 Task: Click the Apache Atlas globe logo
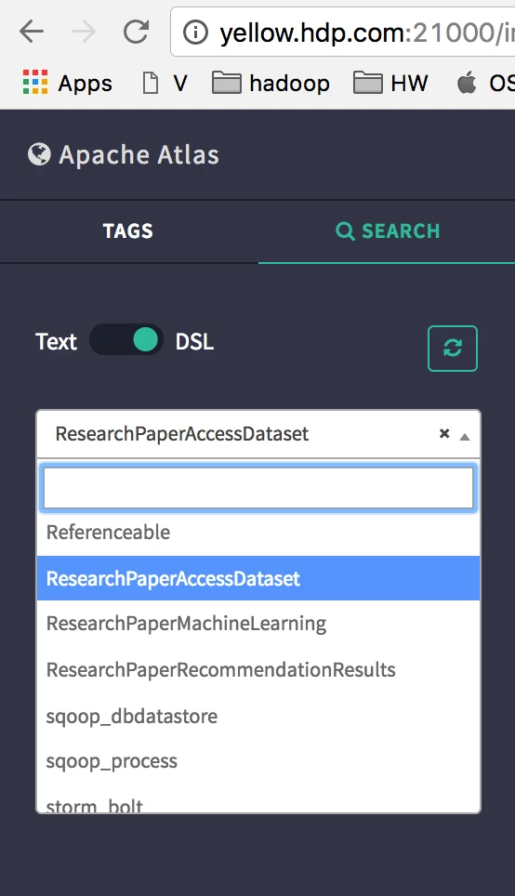click(39, 154)
